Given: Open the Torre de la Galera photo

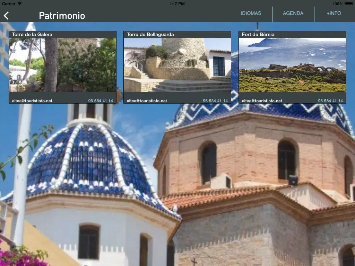Looking at the screenshot, I should (62, 65).
